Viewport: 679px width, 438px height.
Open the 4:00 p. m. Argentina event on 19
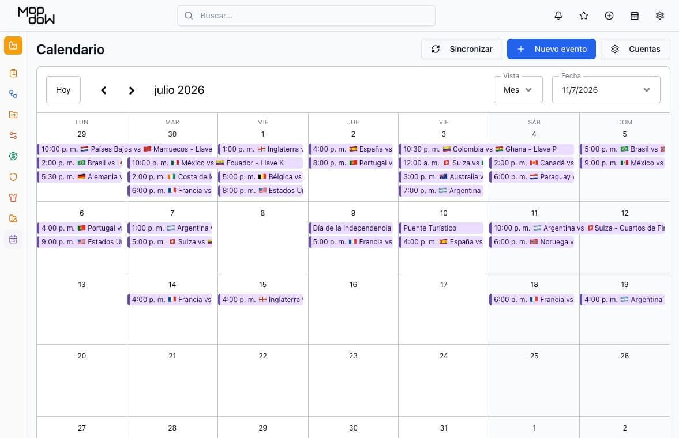[622, 299]
